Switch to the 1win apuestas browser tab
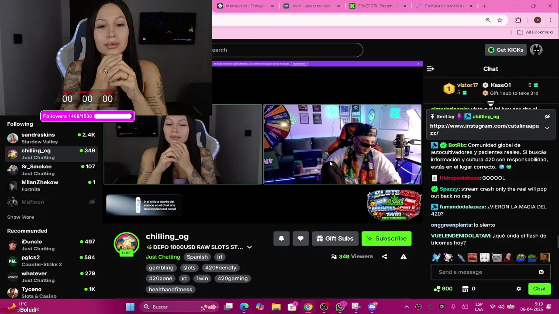 pos(311,6)
